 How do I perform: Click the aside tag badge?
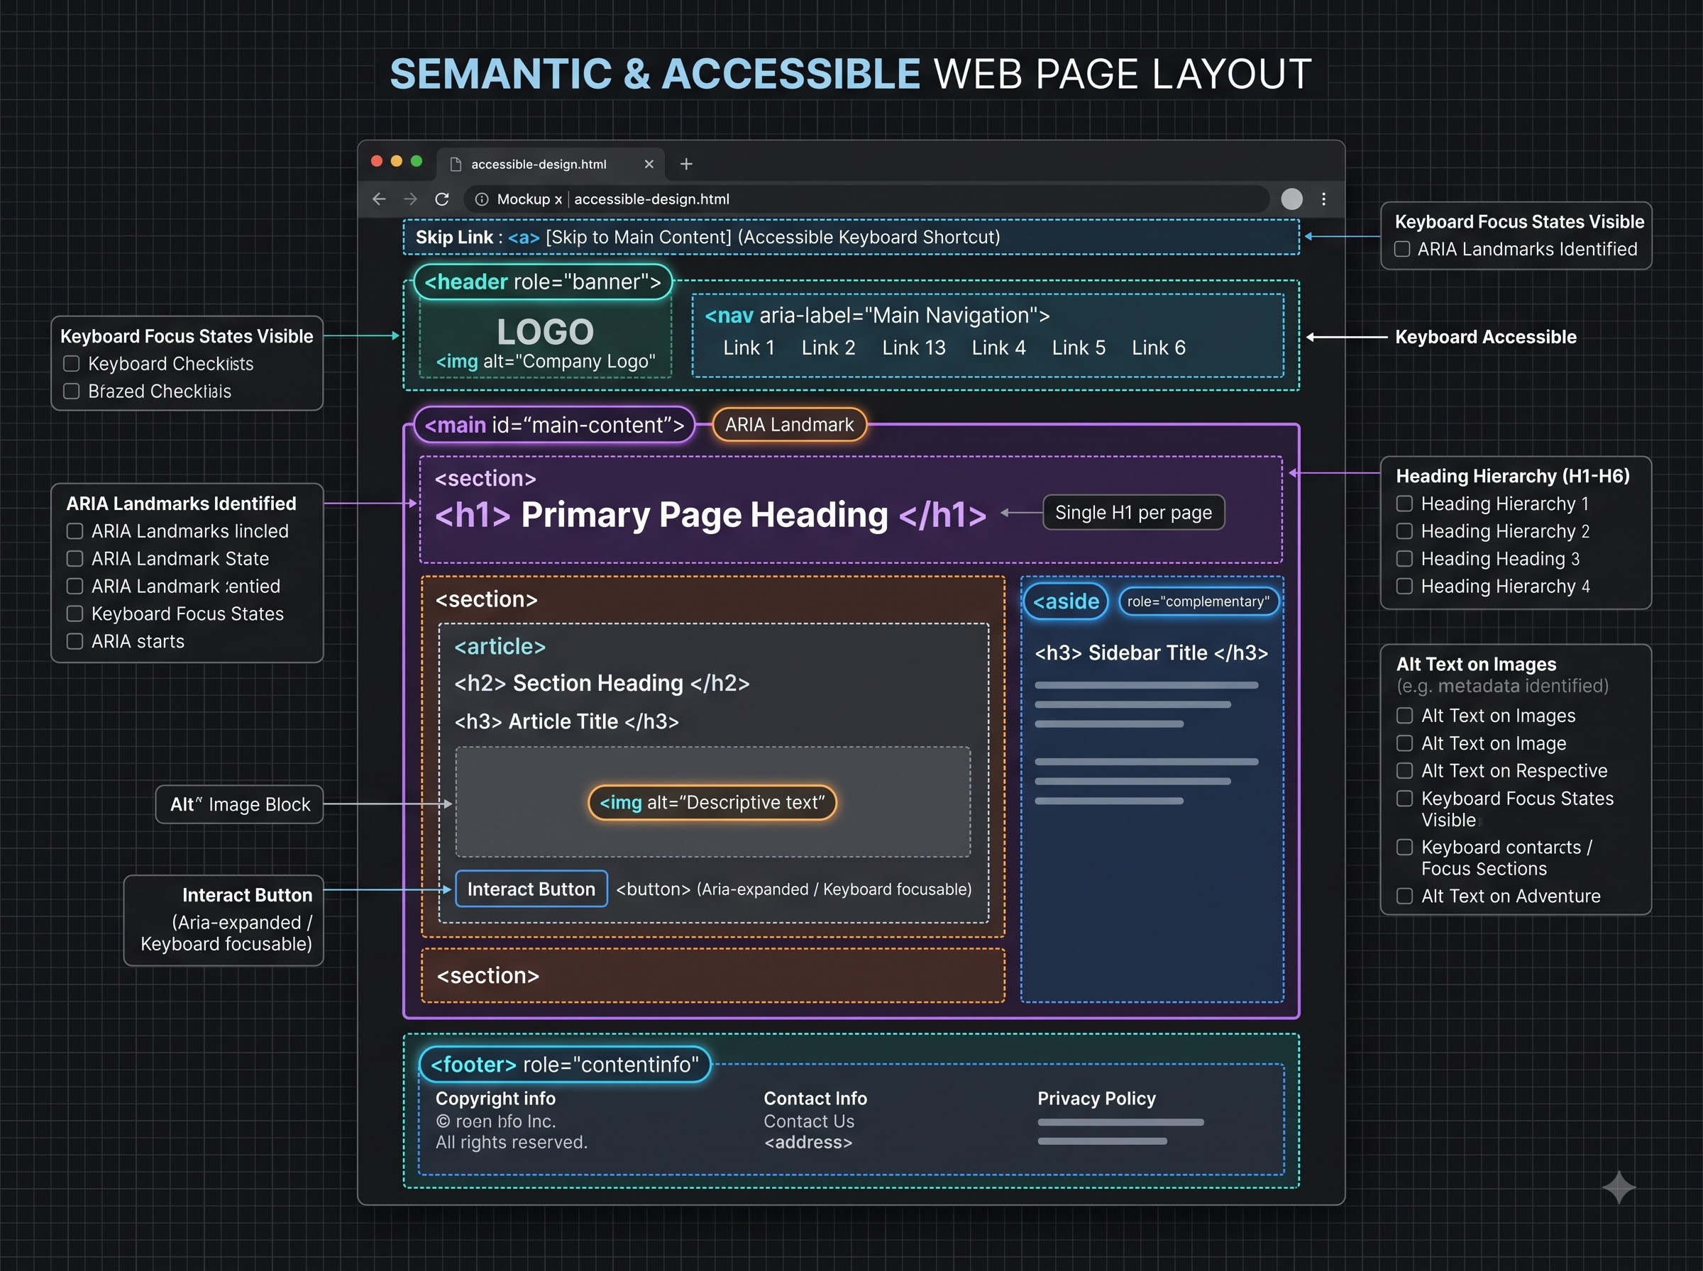click(1065, 601)
